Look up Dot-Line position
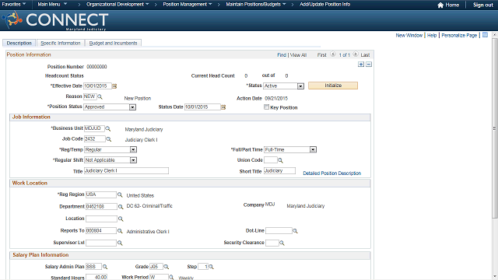The height and width of the screenshot is (280, 498). pos(295,231)
